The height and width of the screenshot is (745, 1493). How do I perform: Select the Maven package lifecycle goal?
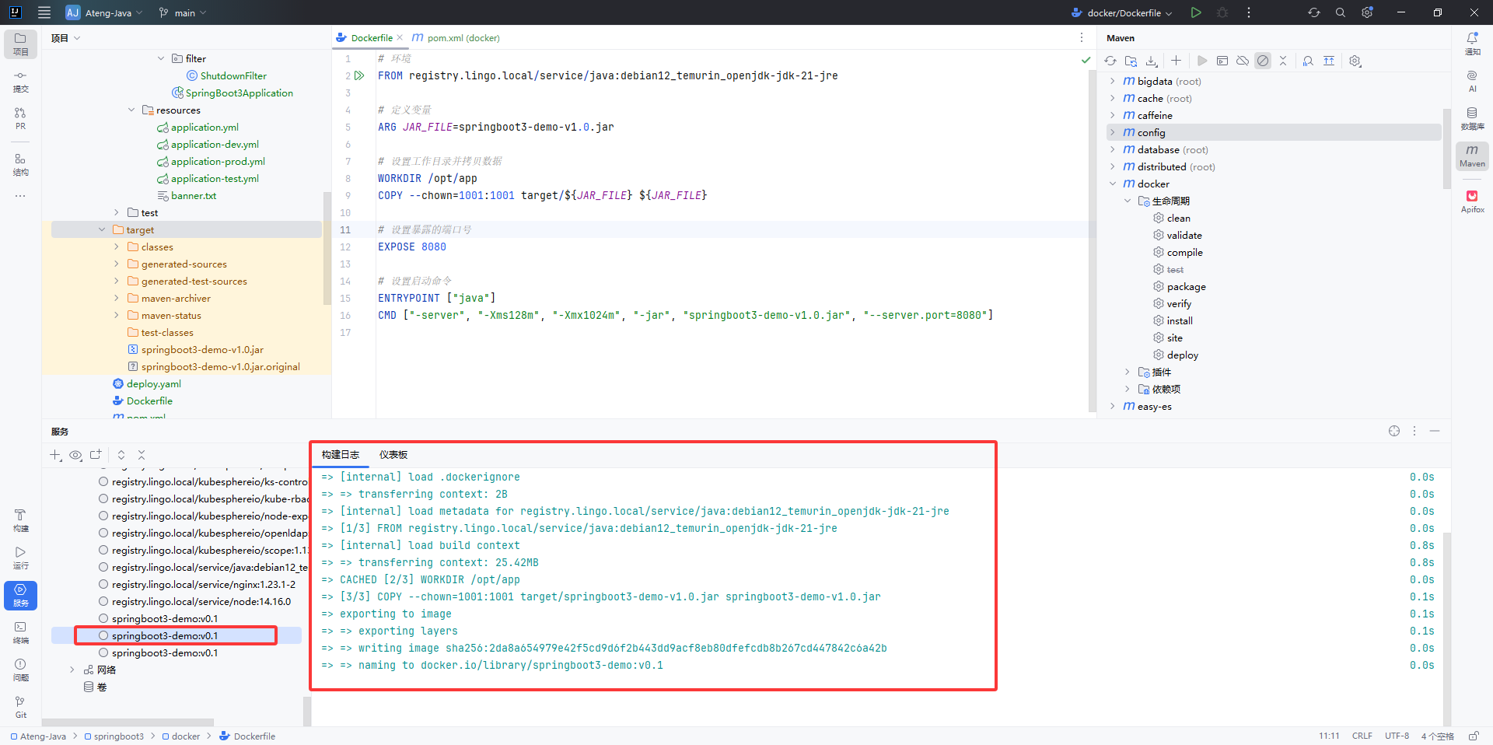pyautogui.click(x=1186, y=286)
